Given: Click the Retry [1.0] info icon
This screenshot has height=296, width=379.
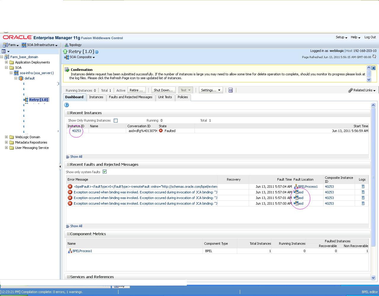Looking at the screenshot, I should [97, 52].
